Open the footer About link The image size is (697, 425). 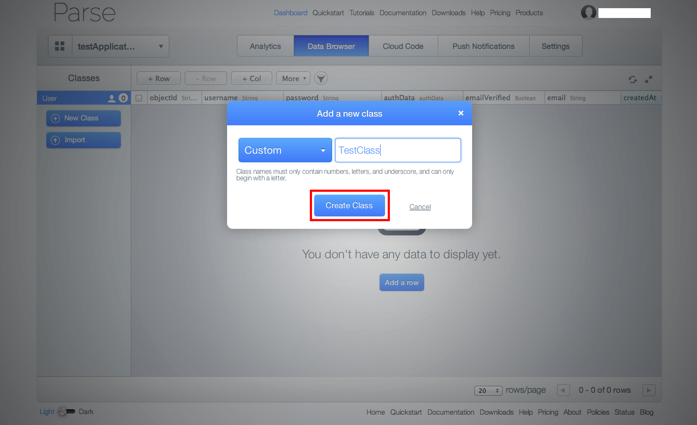[572, 412]
